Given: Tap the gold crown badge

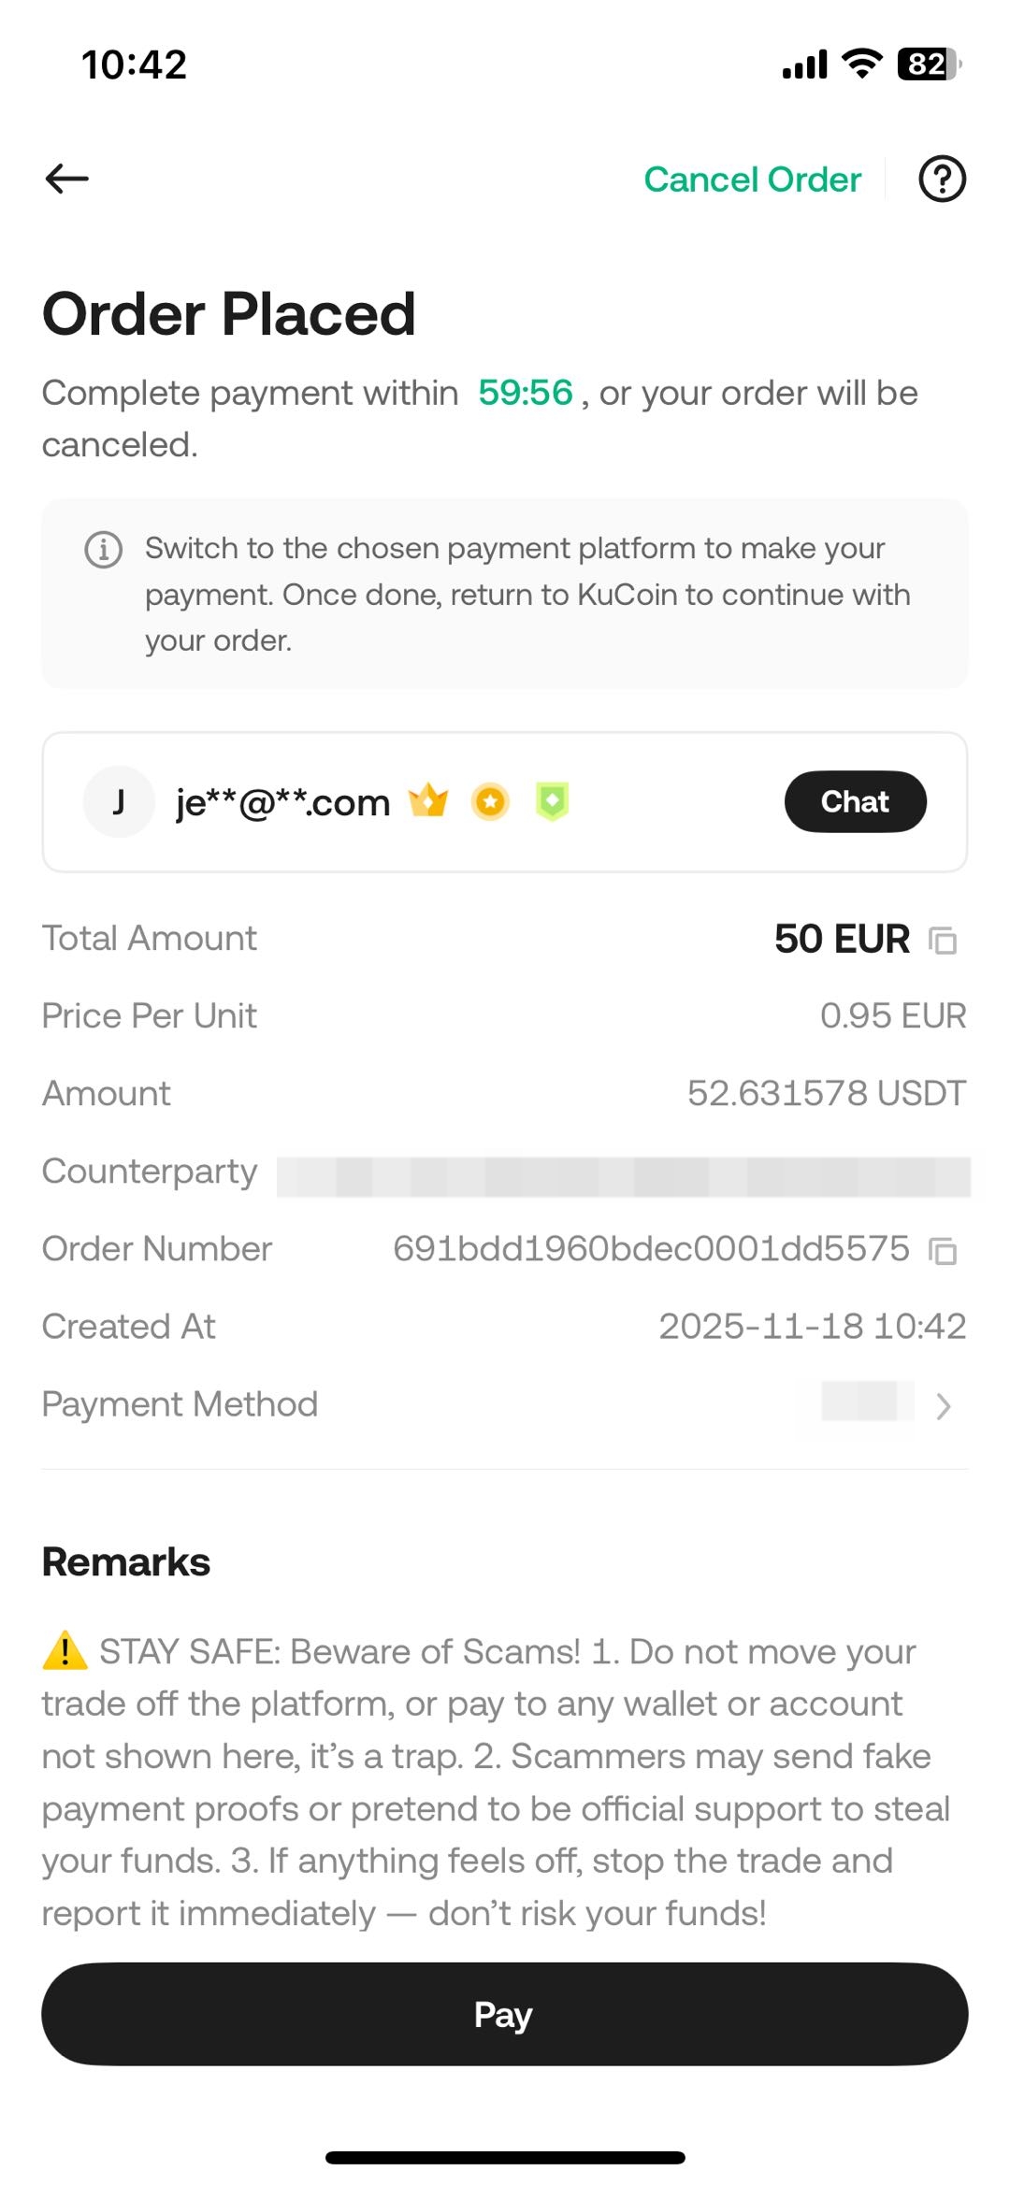Looking at the screenshot, I should point(428,801).
